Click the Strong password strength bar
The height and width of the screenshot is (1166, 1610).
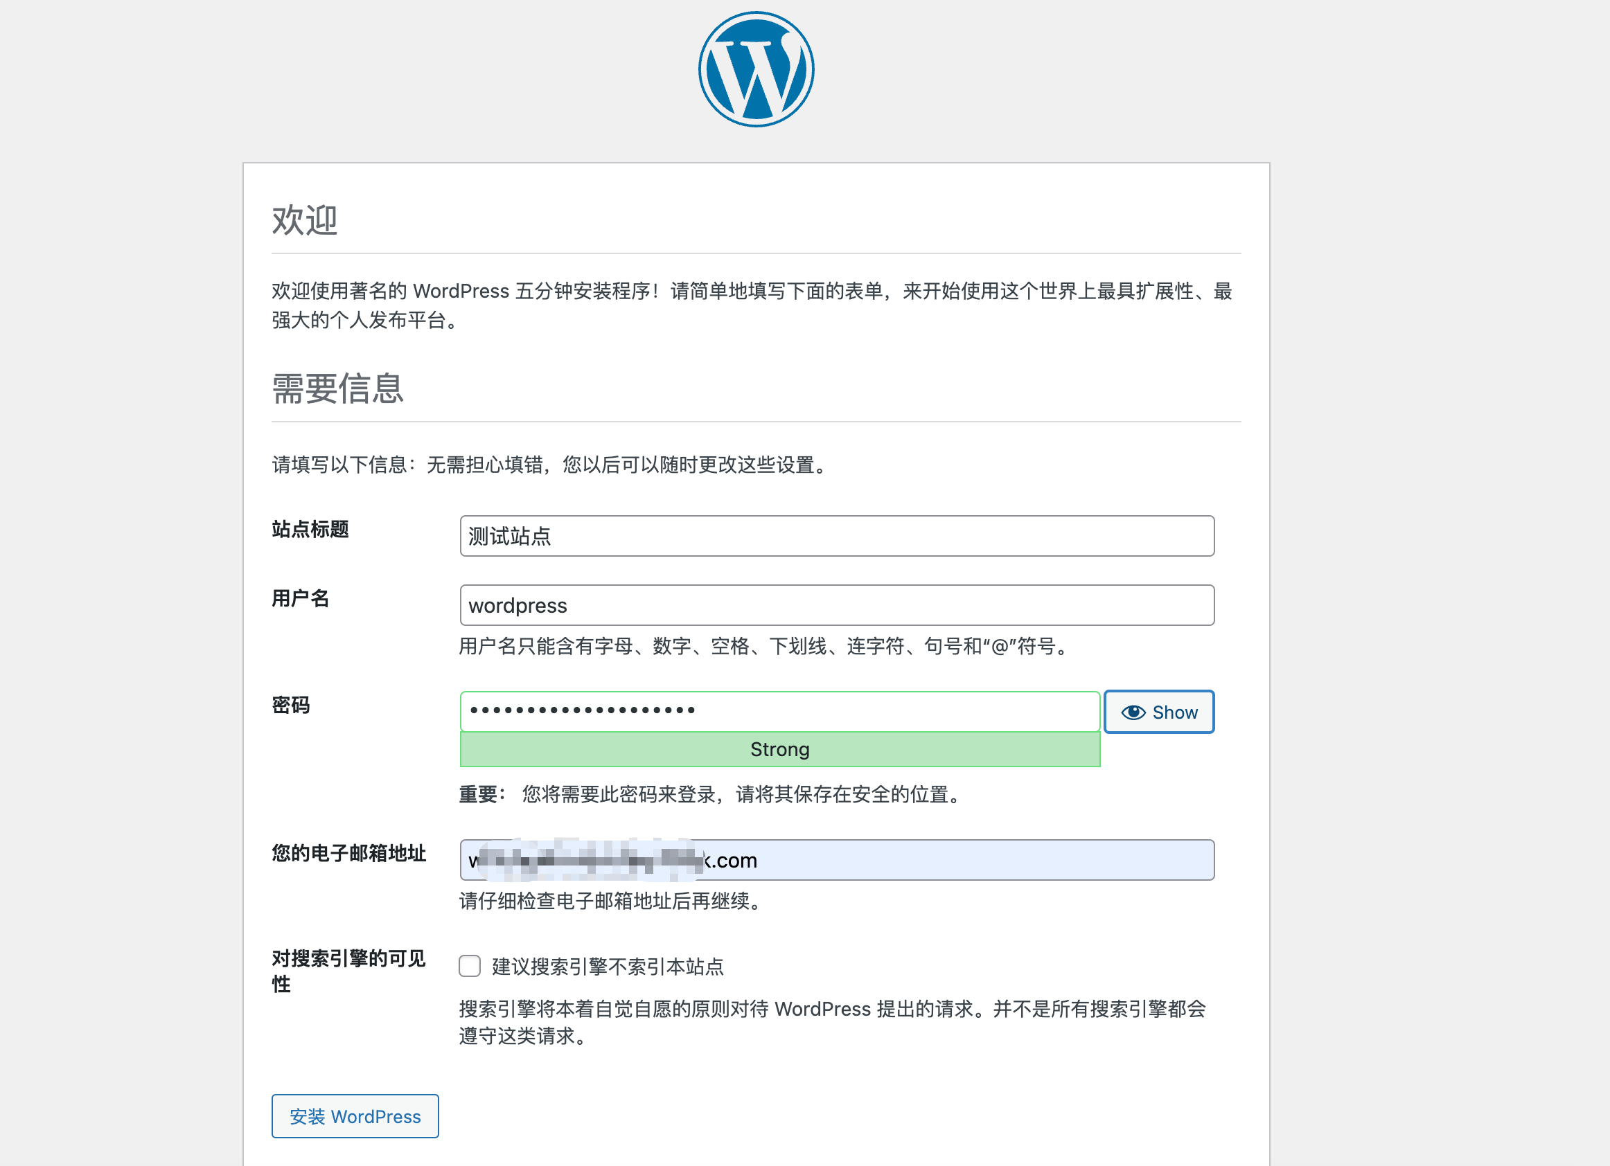[x=779, y=749]
